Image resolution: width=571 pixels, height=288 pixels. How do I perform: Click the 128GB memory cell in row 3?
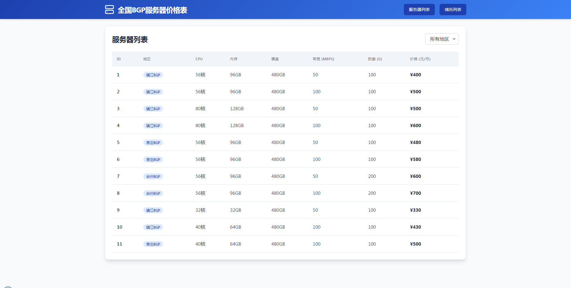(x=237, y=109)
